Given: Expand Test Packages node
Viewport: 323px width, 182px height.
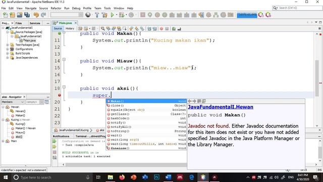Looking at the screenshot, I should click(x=8, y=45).
